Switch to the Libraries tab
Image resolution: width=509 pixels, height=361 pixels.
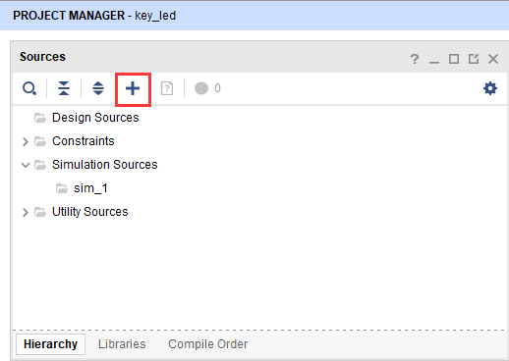(x=122, y=344)
